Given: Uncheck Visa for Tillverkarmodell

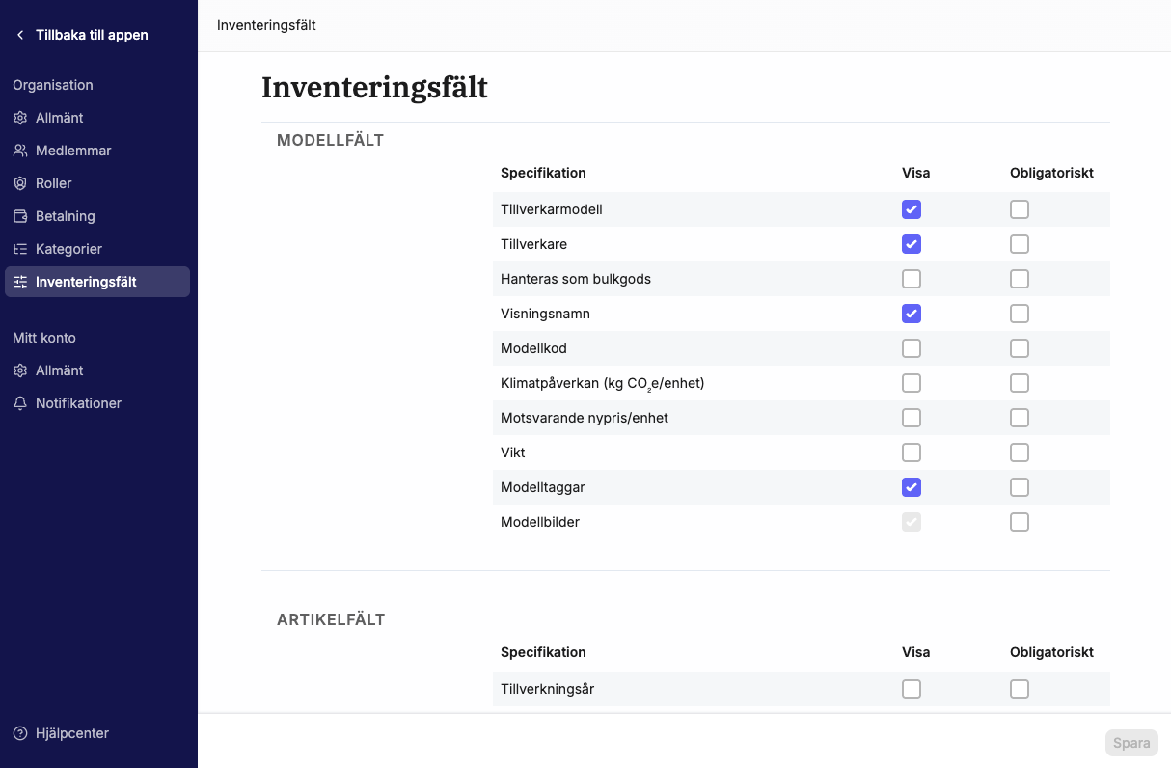Looking at the screenshot, I should pyautogui.click(x=912, y=209).
